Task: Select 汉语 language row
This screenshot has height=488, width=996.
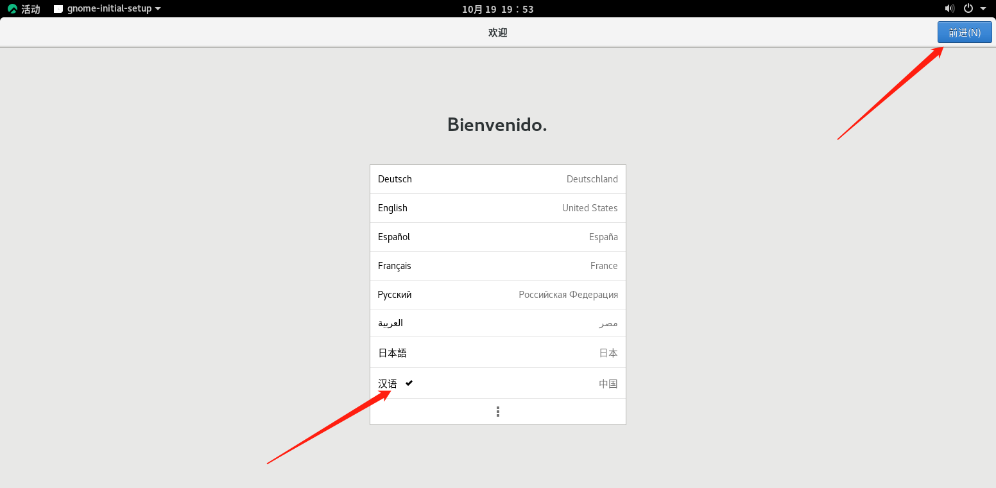Action: coord(498,383)
